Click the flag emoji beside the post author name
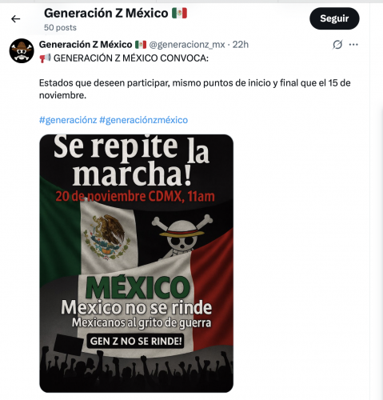Viewport: 383px width, 400px height. pos(141,45)
